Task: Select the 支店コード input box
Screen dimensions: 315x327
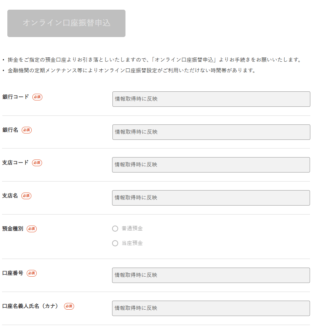Action: pos(211,165)
